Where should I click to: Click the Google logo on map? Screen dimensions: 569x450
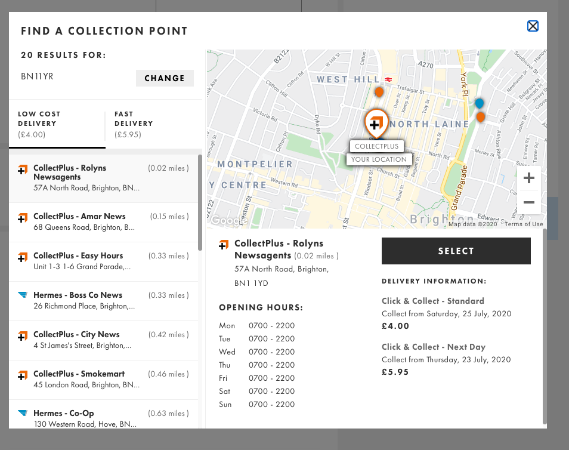point(229,220)
